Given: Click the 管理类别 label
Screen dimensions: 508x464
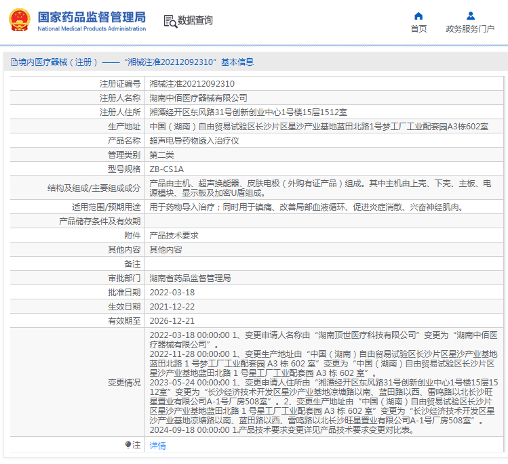Looking at the screenshot, I should [x=124, y=155].
